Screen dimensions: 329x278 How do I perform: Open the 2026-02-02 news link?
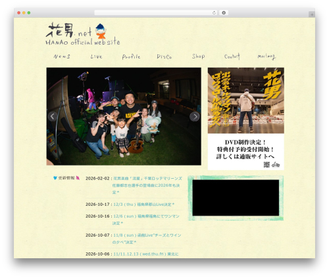[x=147, y=185]
